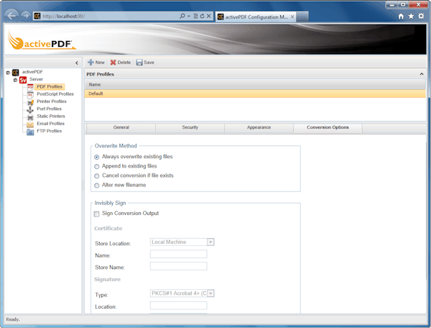The width and height of the screenshot is (431, 328).
Task: Click the Store Name input field
Action: pyautogui.click(x=178, y=266)
